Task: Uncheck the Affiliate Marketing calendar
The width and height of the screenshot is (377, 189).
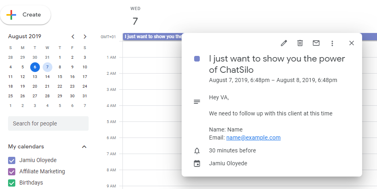Action: click(12, 171)
